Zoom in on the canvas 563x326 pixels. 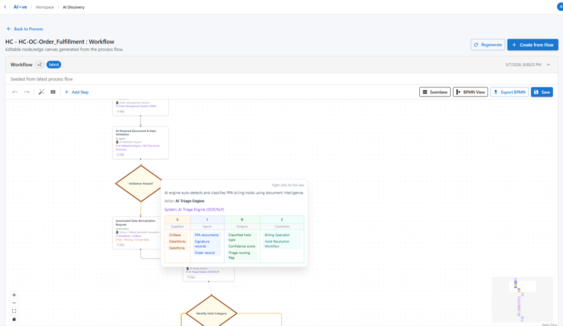tap(14, 295)
